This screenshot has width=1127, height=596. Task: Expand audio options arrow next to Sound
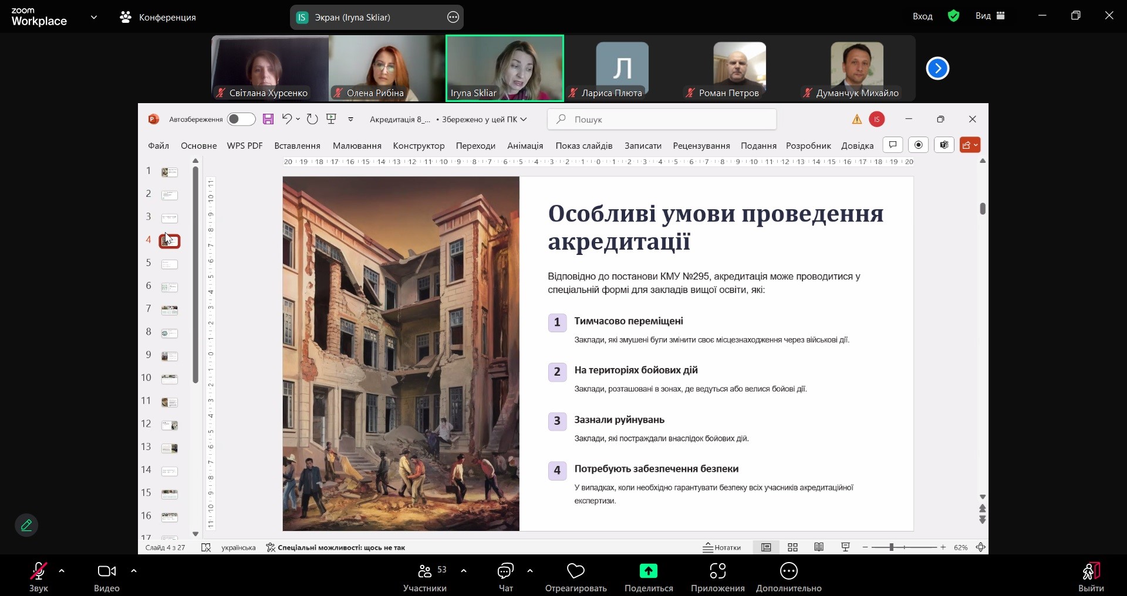[62, 571]
